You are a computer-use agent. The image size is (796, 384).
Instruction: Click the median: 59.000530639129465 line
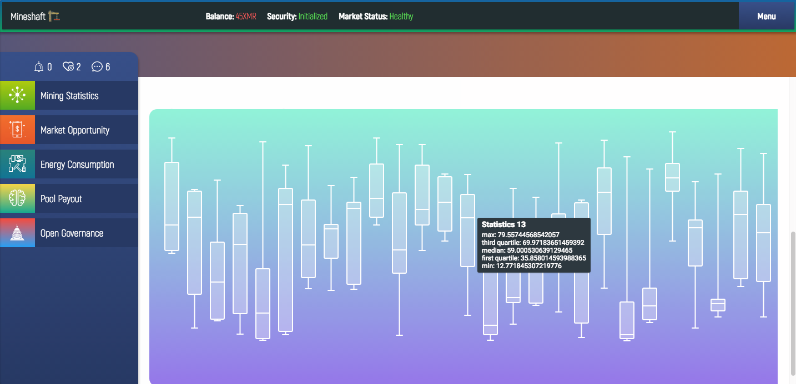pyautogui.click(x=527, y=250)
